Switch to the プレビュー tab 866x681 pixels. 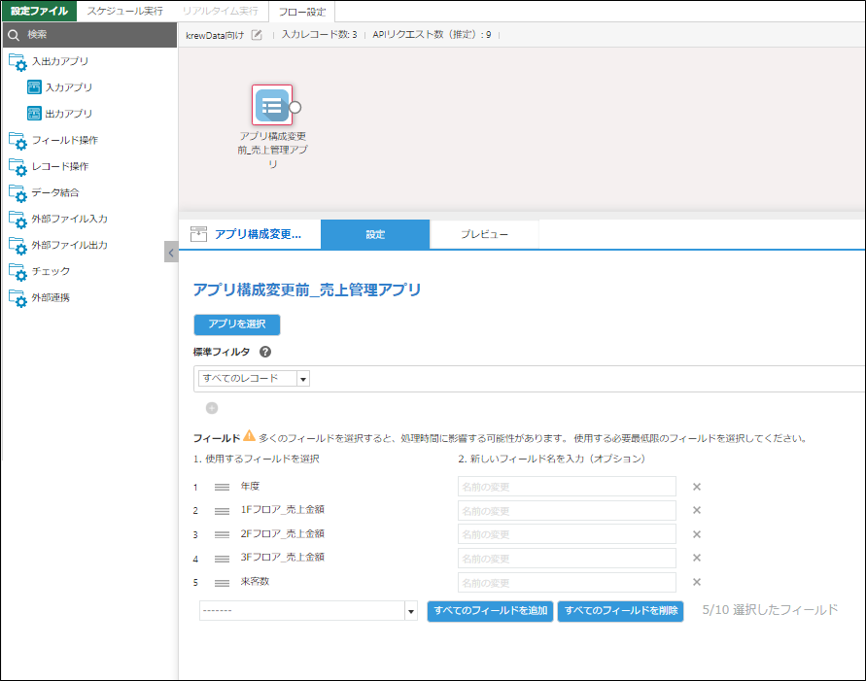click(484, 235)
